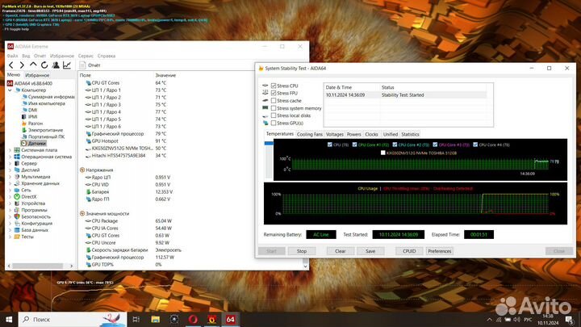This screenshot has width=581, height=327.
Task: Expand the Сервер tree node
Action: click(x=10, y=163)
